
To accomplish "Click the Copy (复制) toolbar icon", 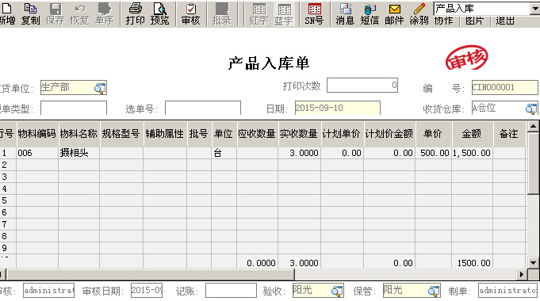I will click(30, 13).
